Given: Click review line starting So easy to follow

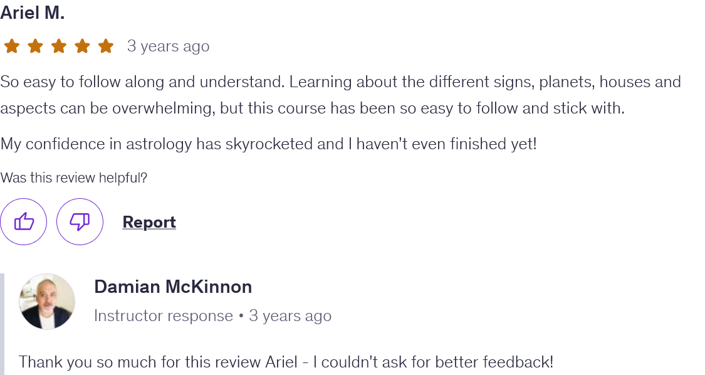Looking at the screenshot, I should [x=340, y=82].
